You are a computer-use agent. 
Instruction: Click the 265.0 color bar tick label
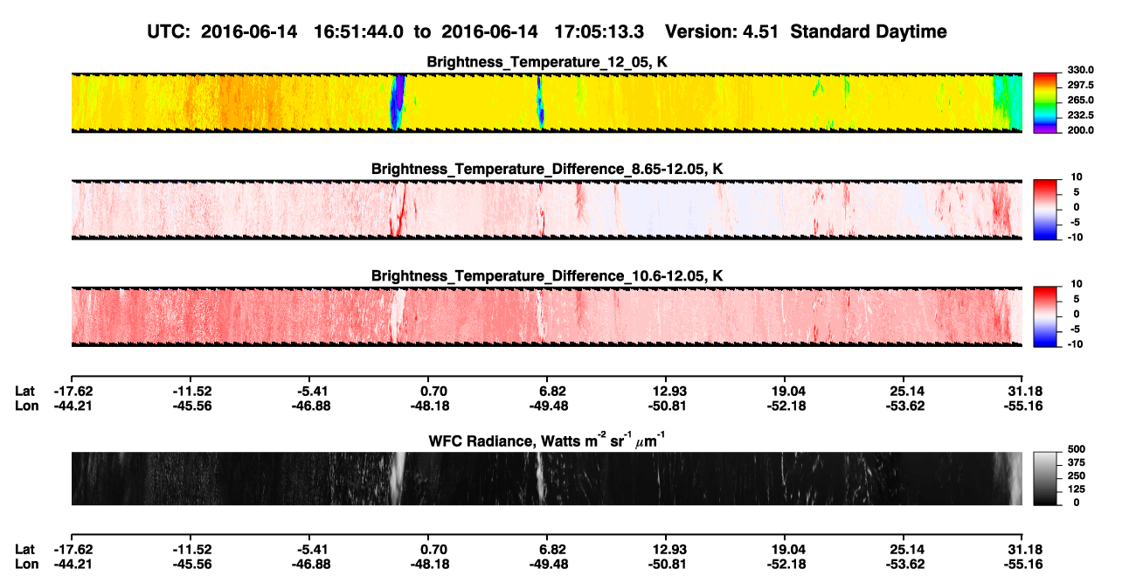pos(1080,101)
